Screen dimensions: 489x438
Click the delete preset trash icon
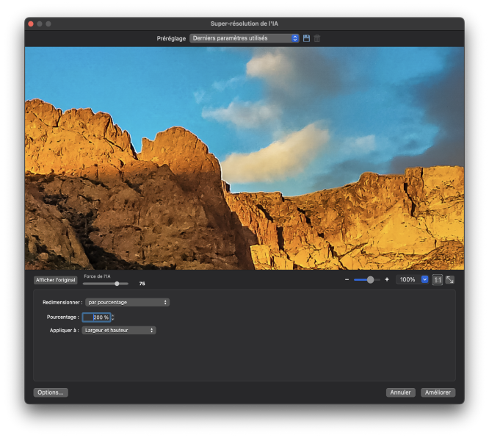317,38
